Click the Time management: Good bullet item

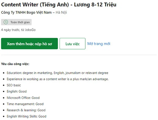pyautogui.click(x=25, y=104)
